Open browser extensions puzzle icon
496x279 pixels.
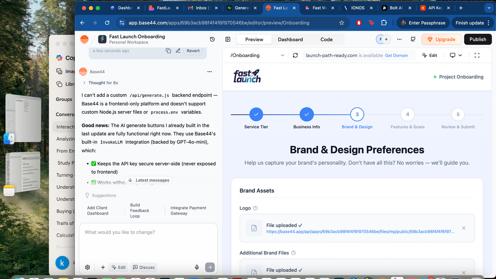coord(384,23)
